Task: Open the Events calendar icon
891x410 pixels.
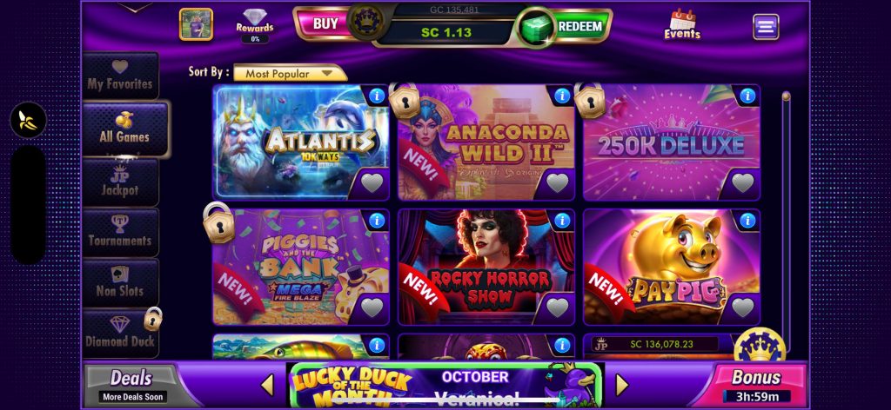Action: [682, 24]
